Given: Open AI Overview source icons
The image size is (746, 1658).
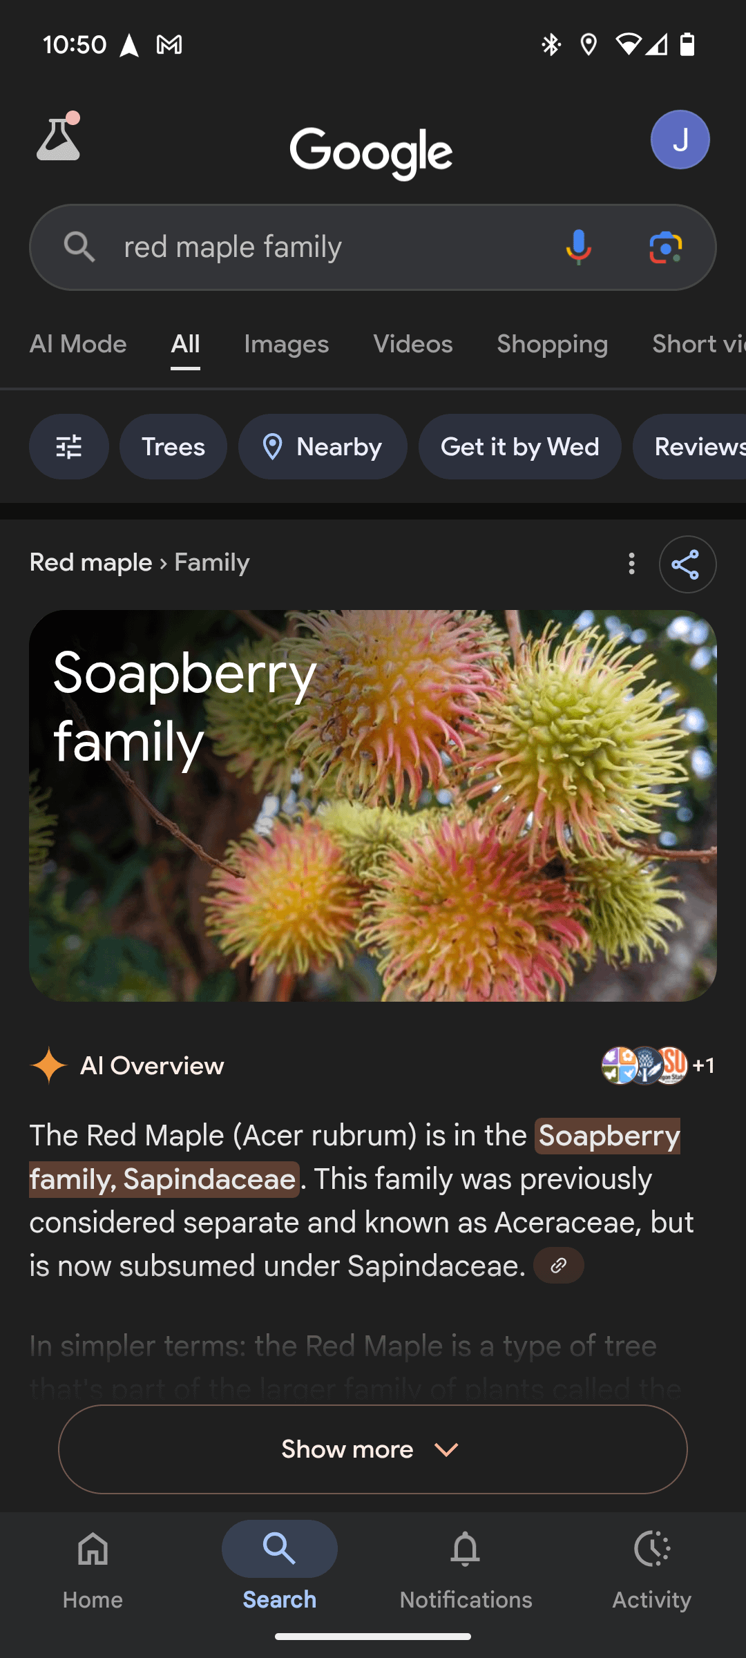Looking at the screenshot, I should tap(658, 1065).
